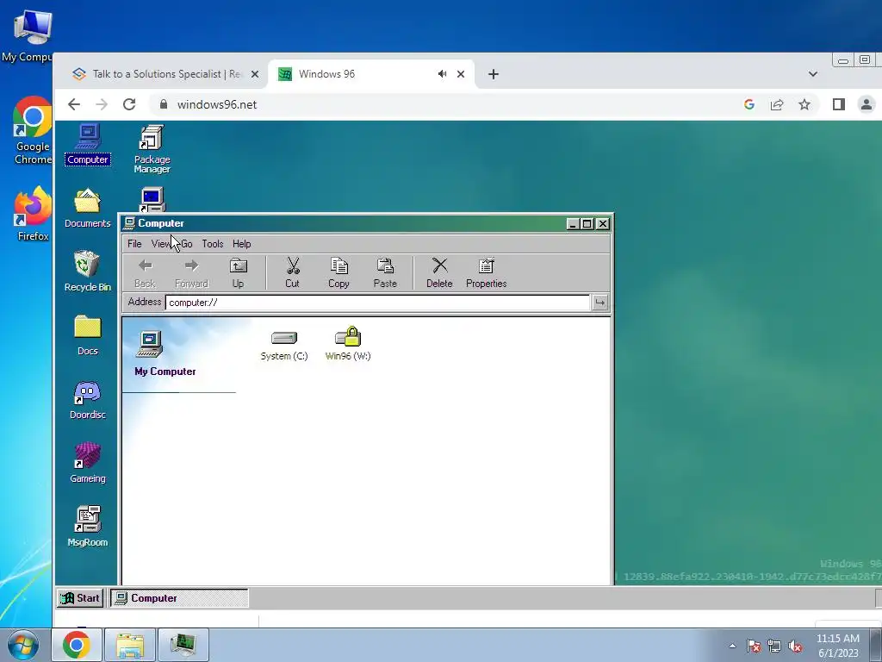Open Google Chrome shortcut on Windows desktop
Image resolution: width=882 pixels, height=662 pixels.
[33, 131]
